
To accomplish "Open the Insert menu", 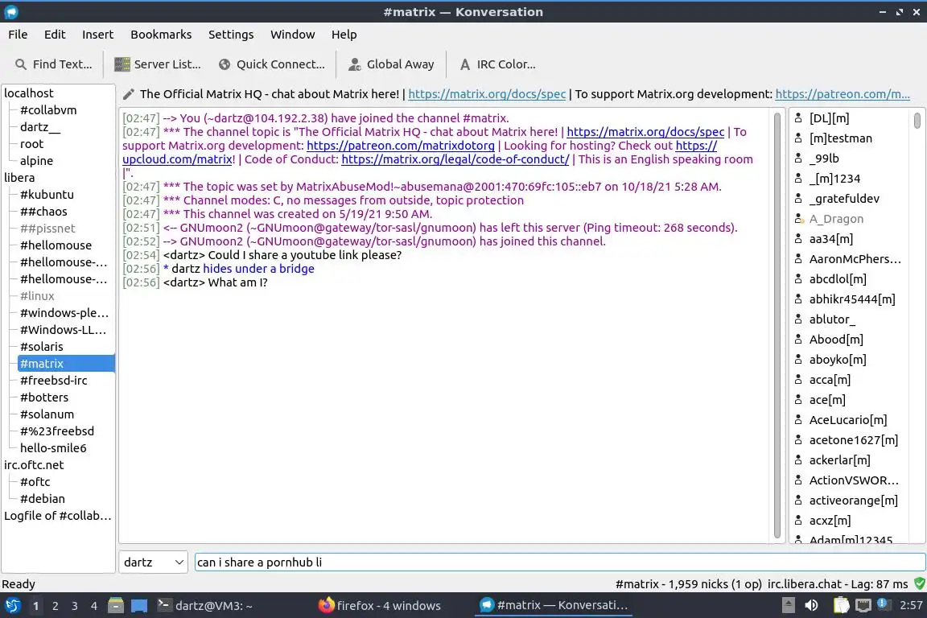I will 97,35.
